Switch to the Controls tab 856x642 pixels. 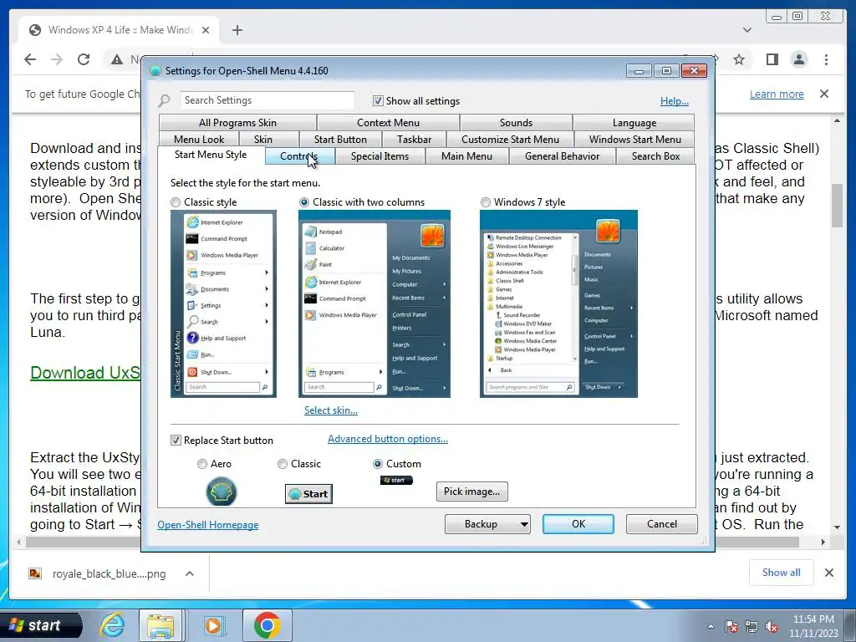click(299, 156)
